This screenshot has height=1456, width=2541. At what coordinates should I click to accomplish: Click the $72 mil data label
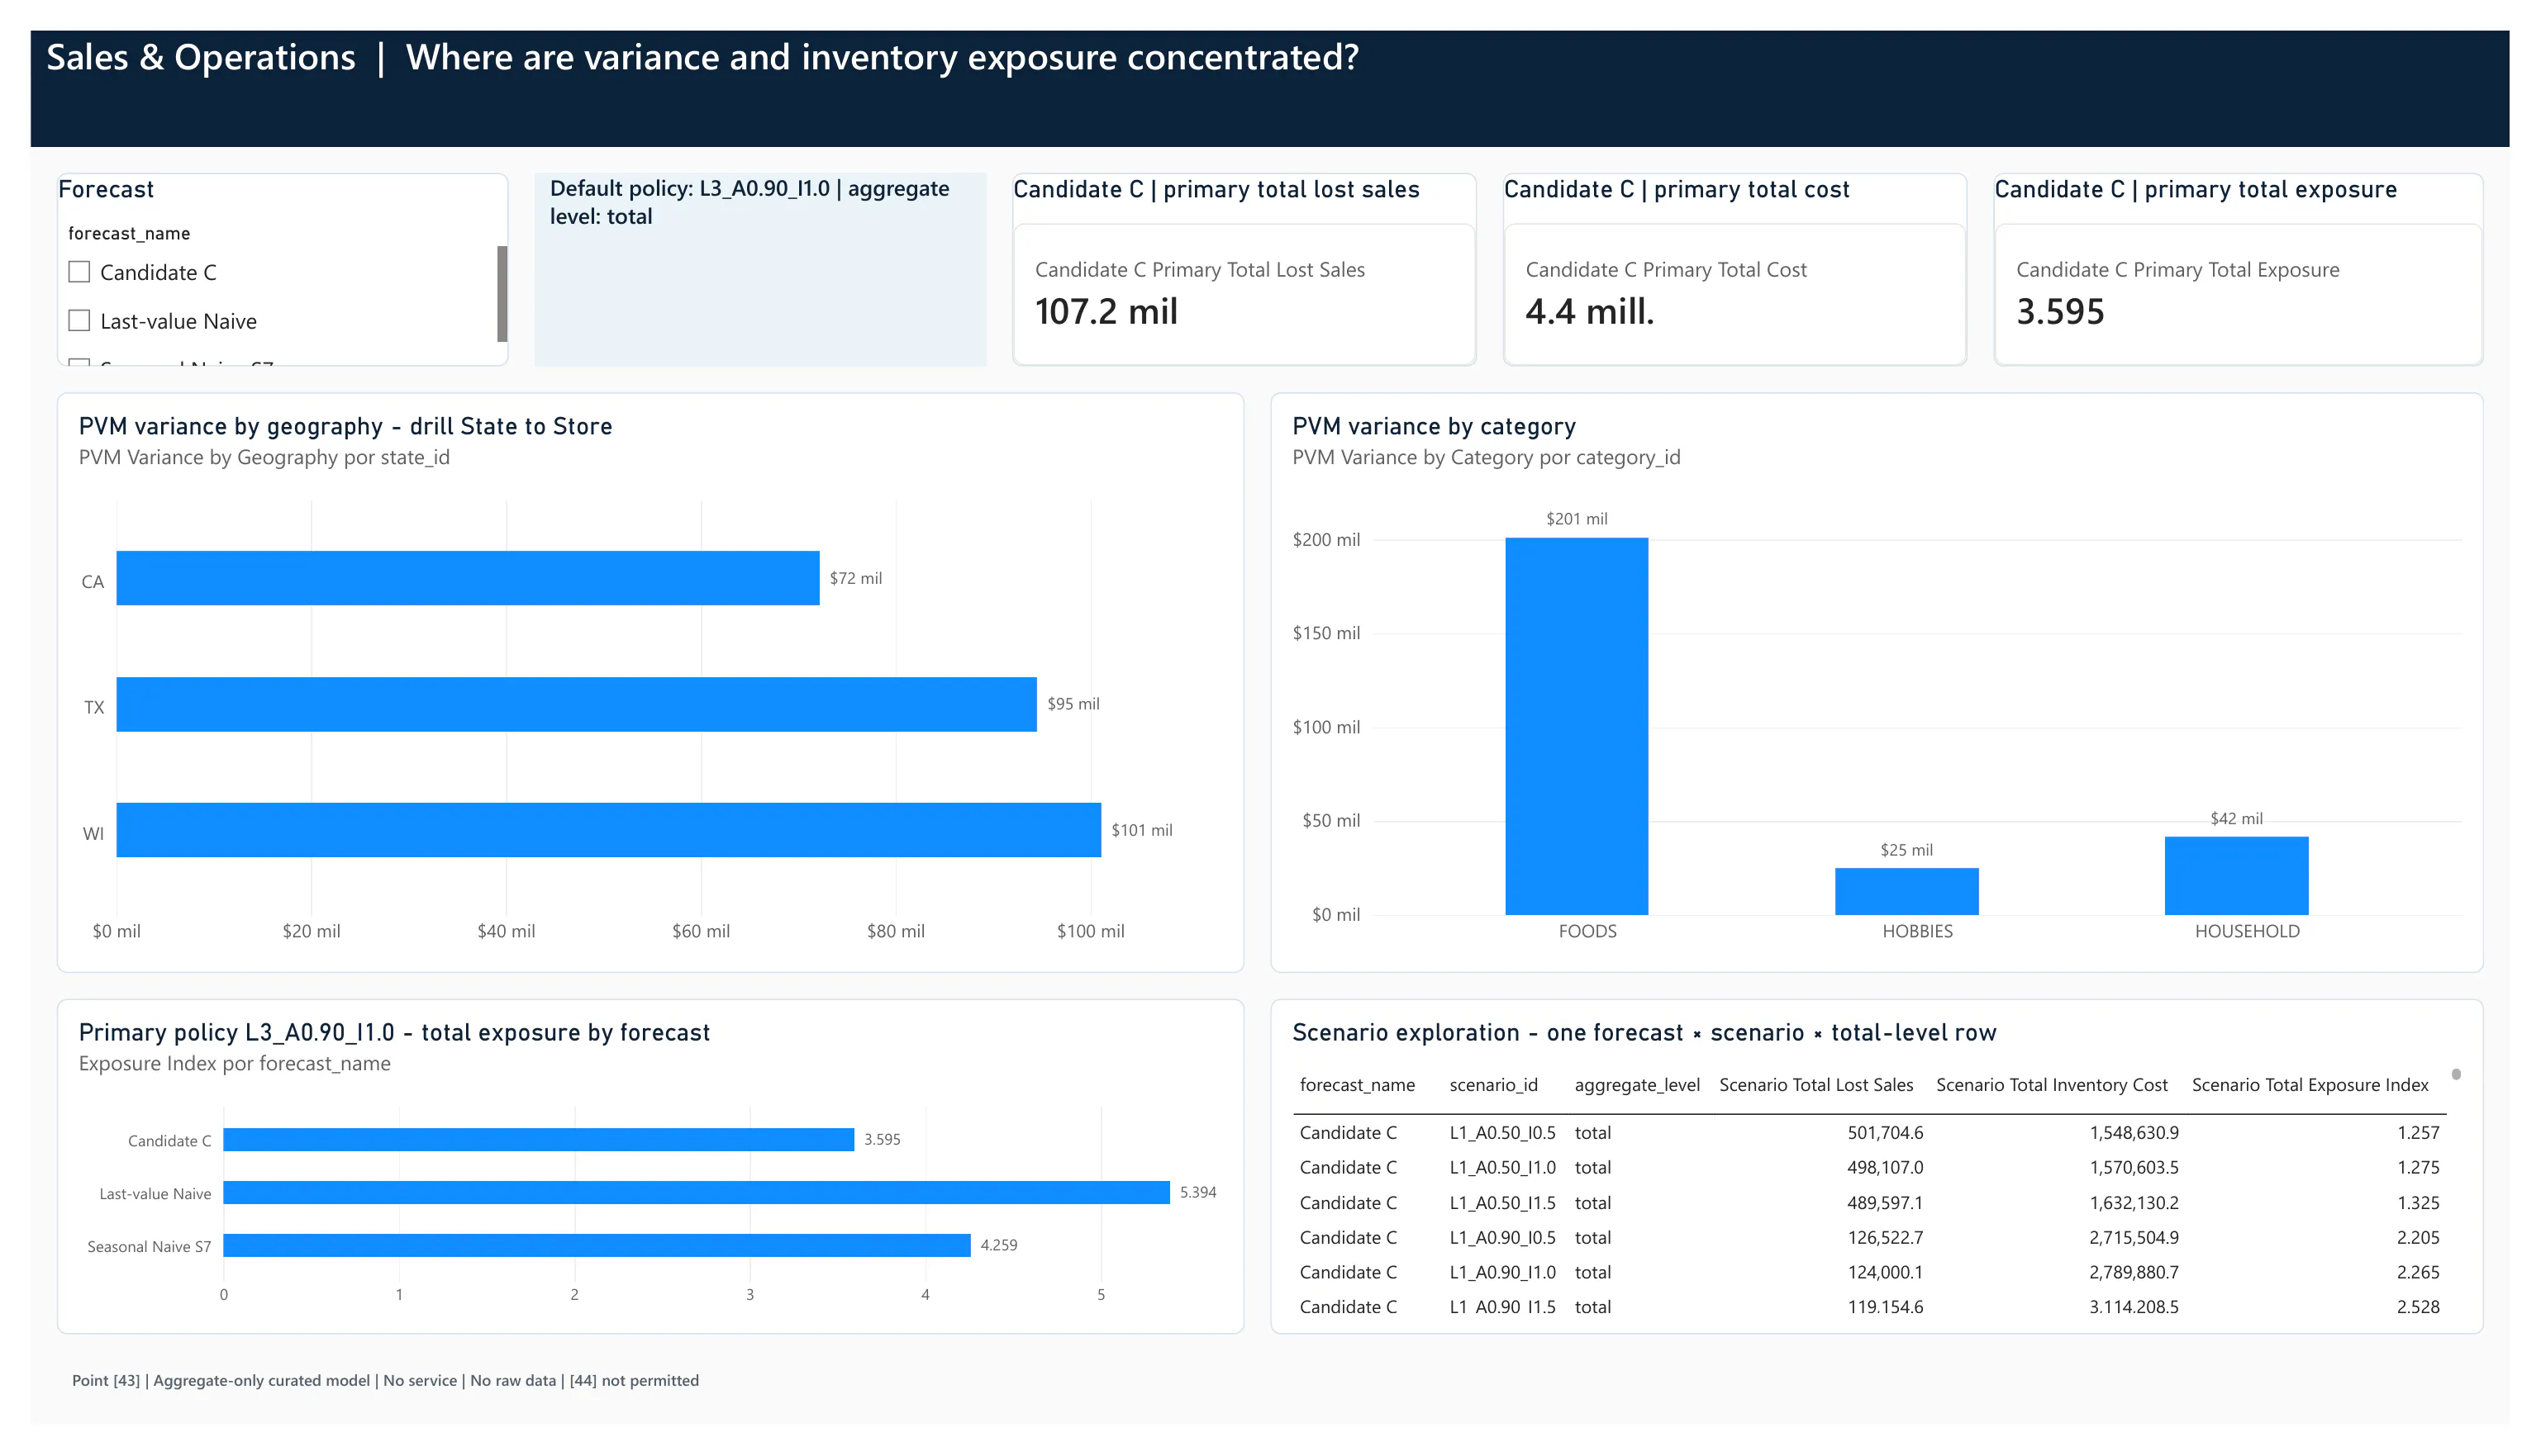click(855, 578)
